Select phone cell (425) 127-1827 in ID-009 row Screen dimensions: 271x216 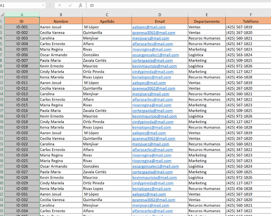(x=249, y=72)
